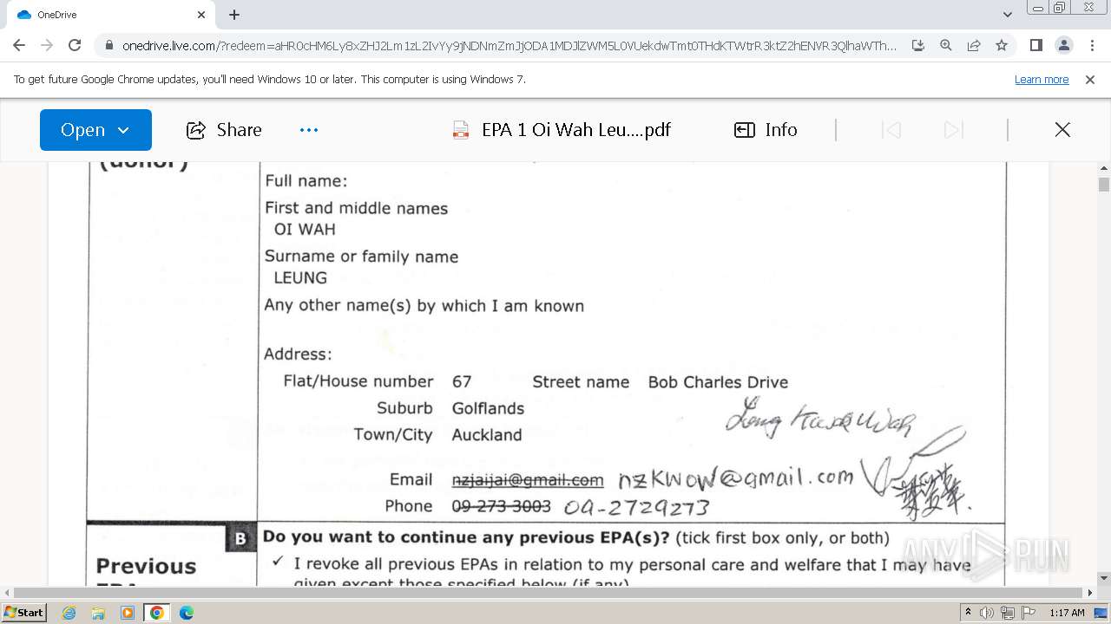
Task: Click the house number '67'
Action: [x=462, y=382]
